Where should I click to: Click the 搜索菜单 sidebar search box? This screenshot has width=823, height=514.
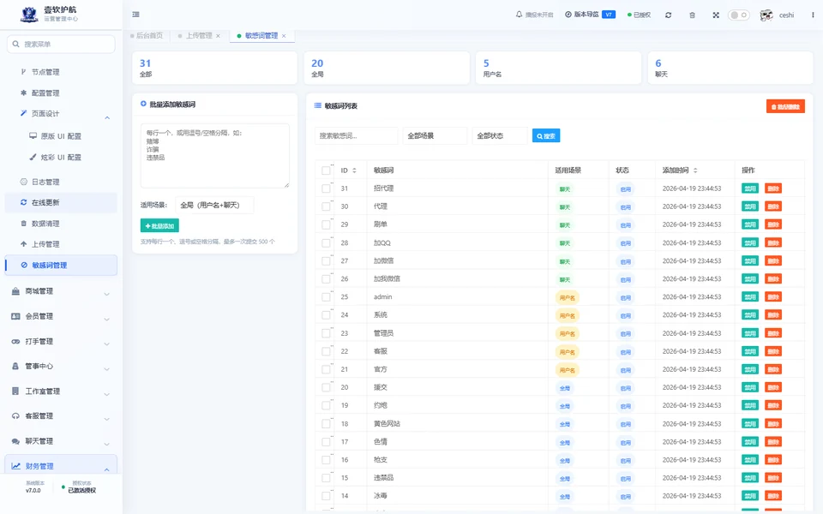tap(61, 44)
